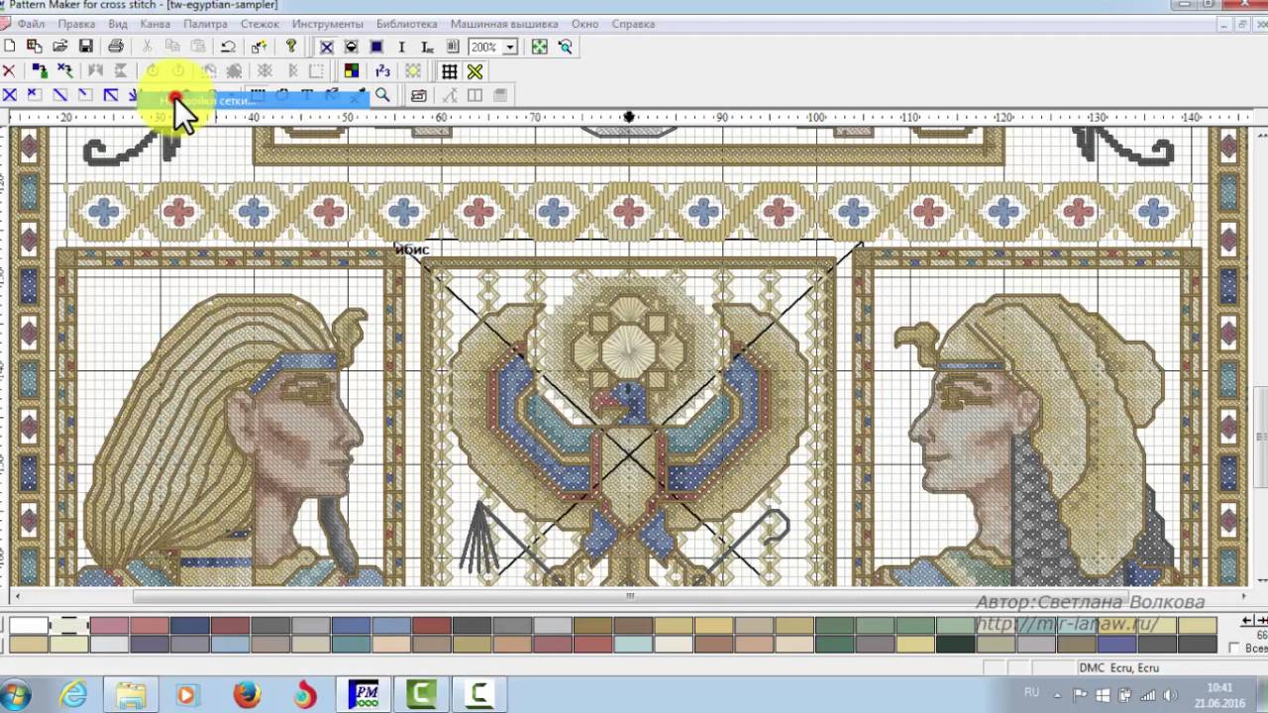
Task: Click the pattern info sheet icon
Action: pyautogui.click(x=453, y=47)
